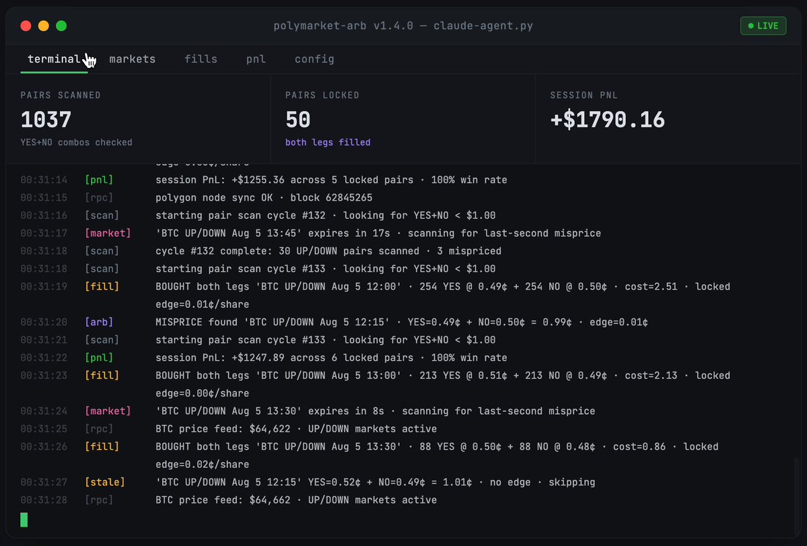Open the markets tab
Viewport: 807px width, 546px height.
133,59
